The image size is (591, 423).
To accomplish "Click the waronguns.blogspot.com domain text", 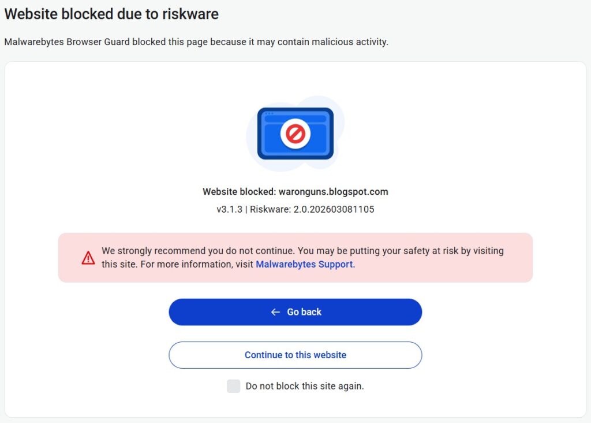I will pos(333,192).
